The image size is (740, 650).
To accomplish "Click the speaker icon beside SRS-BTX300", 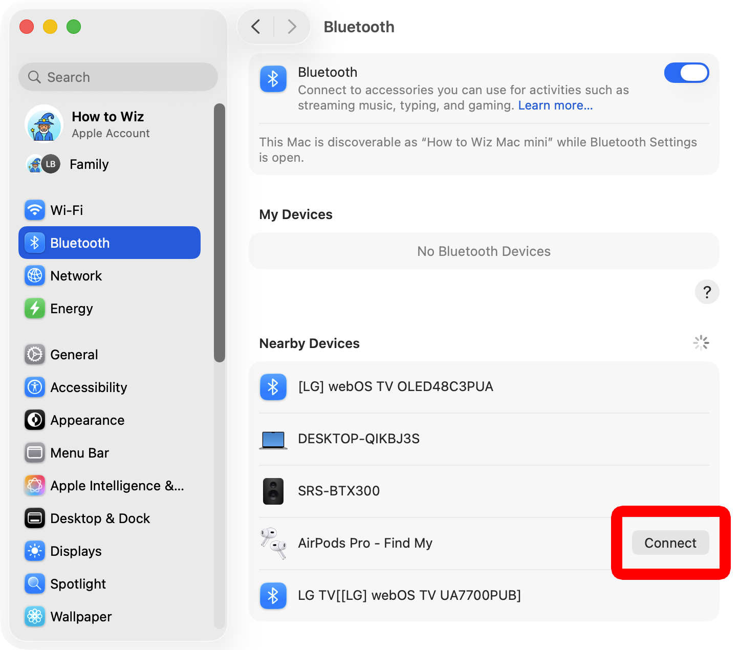I will pyautogui.click(x=273, y=491).
